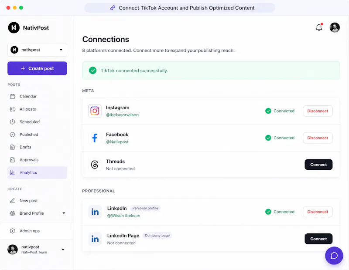This screenshot has height=270, width=349.
Task: Click the Facebook logo icon
Action: click(x=95, y=138)
